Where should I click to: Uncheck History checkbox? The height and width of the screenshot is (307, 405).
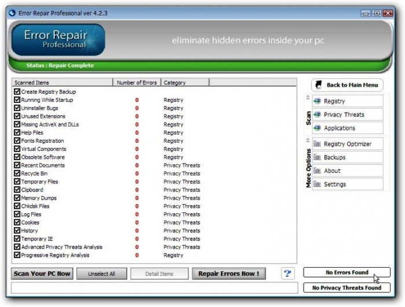click(x=17, y=231)
